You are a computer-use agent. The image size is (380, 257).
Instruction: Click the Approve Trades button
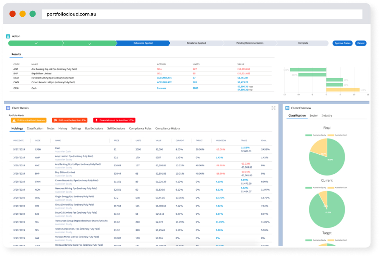point(342,43)
